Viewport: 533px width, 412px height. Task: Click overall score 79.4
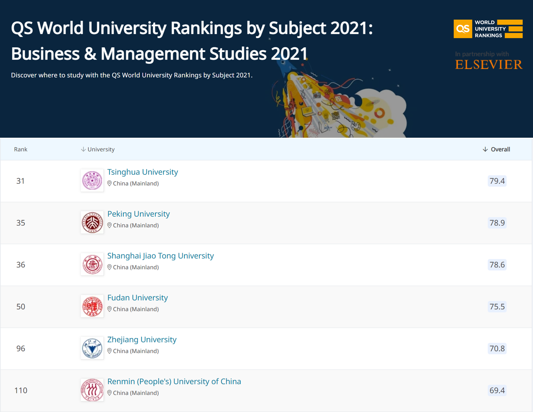click(x=497, y=181)
